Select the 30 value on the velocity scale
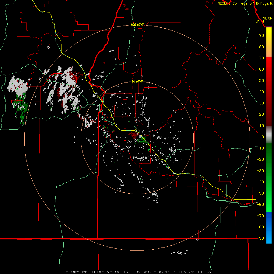Viewport: 274px width, 274px height. (262, 103)
